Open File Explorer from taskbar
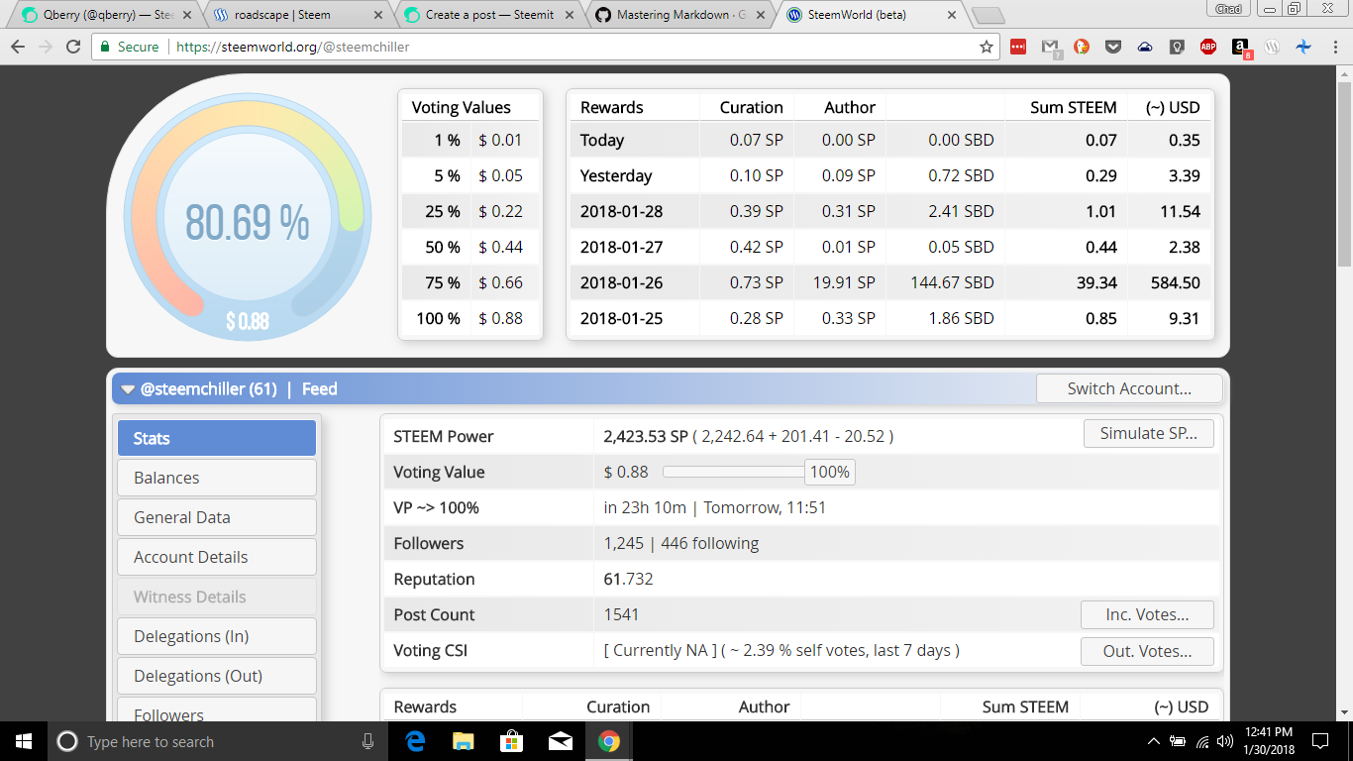The image size is (1353, 761). [463, 741]
